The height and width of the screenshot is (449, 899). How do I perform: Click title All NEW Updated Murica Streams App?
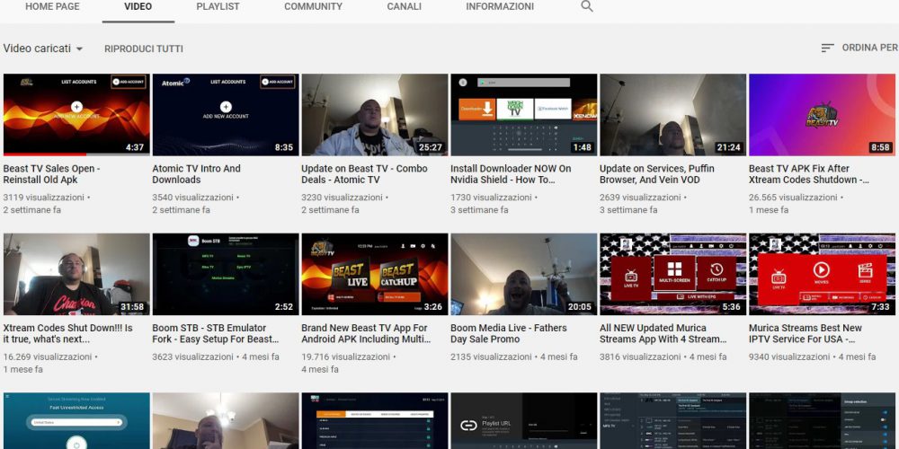tap(663, 333)
